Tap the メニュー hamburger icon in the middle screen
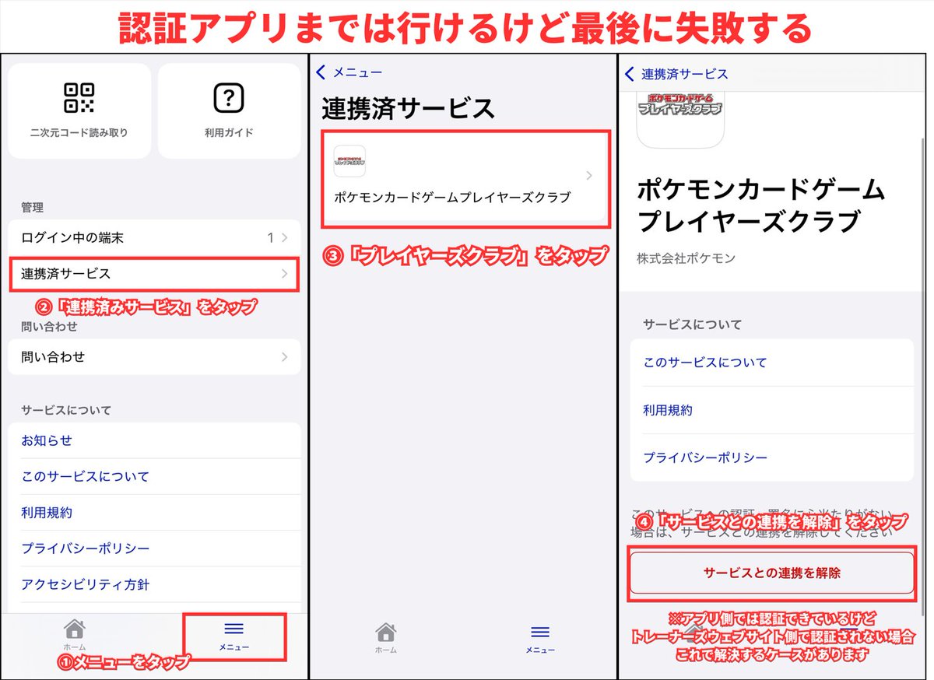Screen dimensions: 934x680 pos(540,633)
